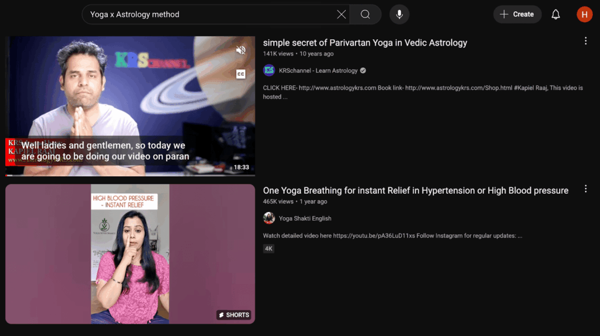Open the Create button
Screen dimensions: 600x336
[517, 15]
